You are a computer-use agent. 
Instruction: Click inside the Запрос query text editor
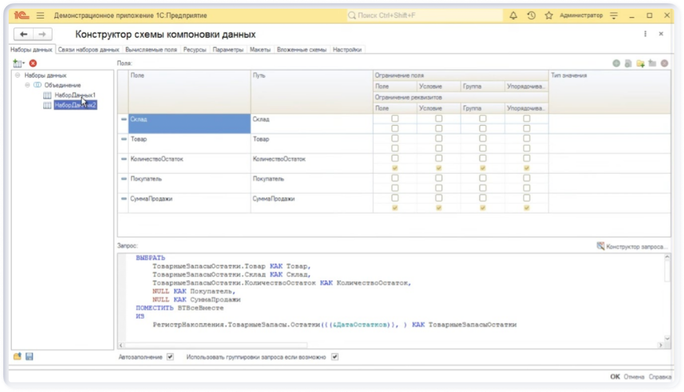tap(390, 297)
